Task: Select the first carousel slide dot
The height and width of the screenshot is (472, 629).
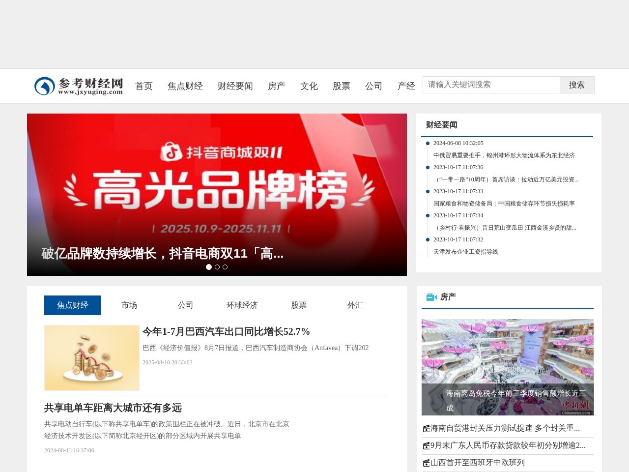Action: coord(209,267)
